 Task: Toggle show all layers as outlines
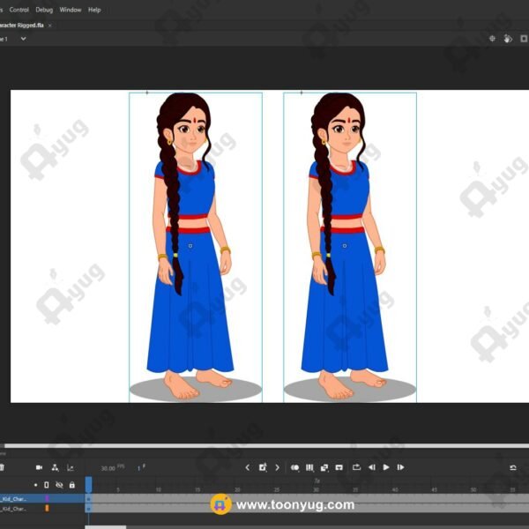pos(47,485)
